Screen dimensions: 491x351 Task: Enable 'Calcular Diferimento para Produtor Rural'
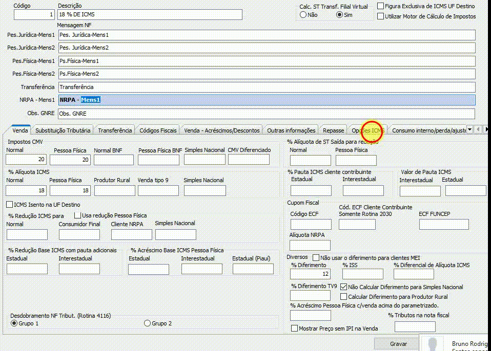(x=343, y=297)
